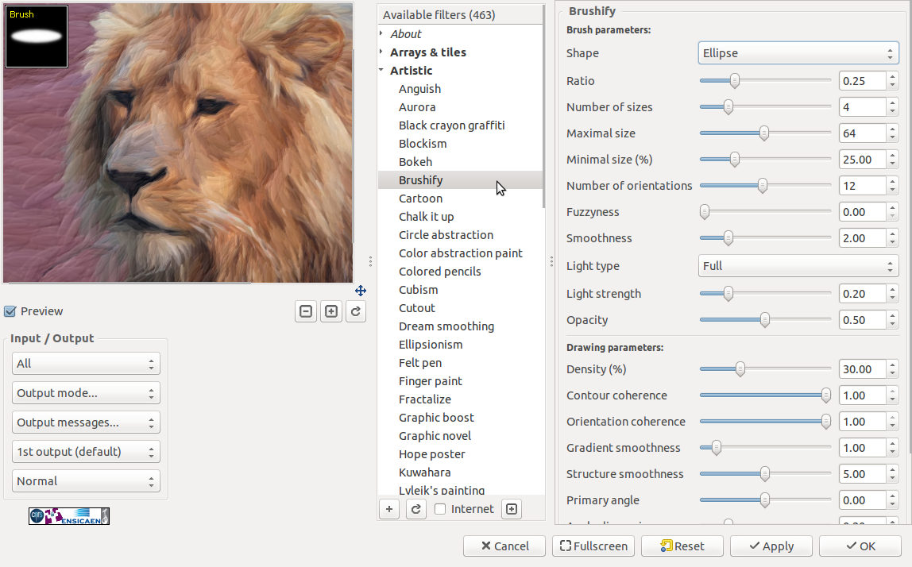Click the Structure smoothness value field
The height and width of the screenshot is (567, 912).
point(863,474)
